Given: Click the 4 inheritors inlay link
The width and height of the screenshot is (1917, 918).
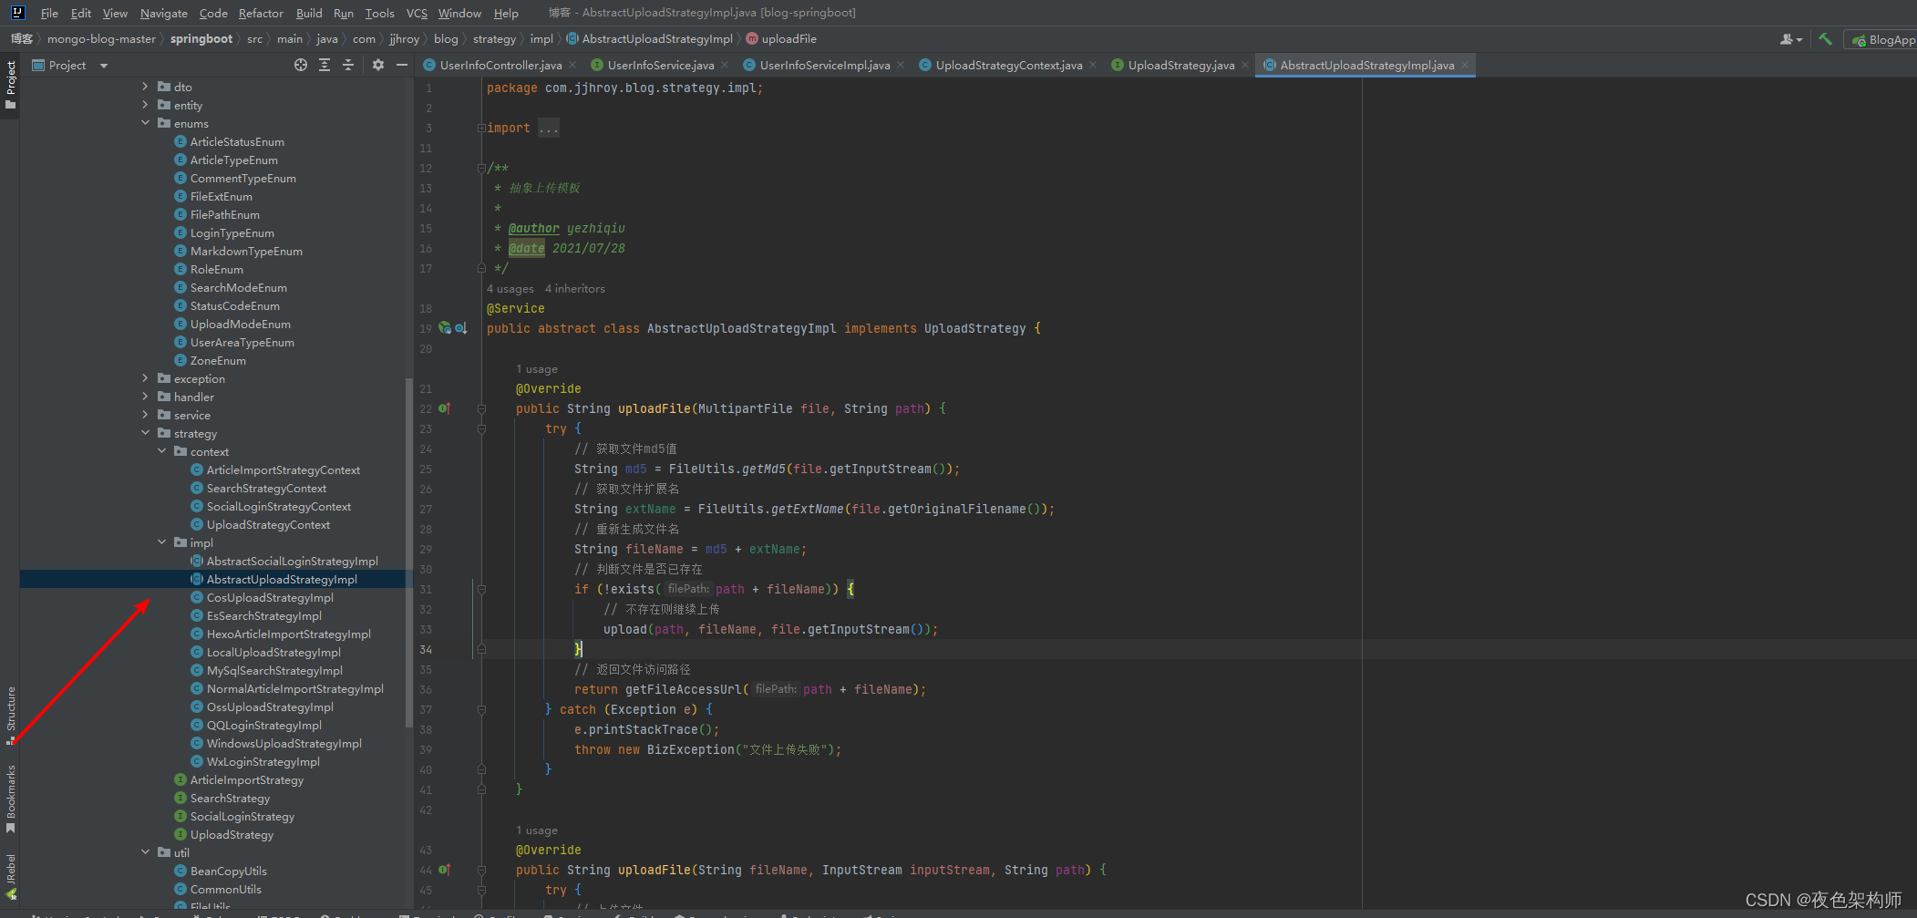Looking at the screenshot, I should pyautogui.click(x=574, y=289).
